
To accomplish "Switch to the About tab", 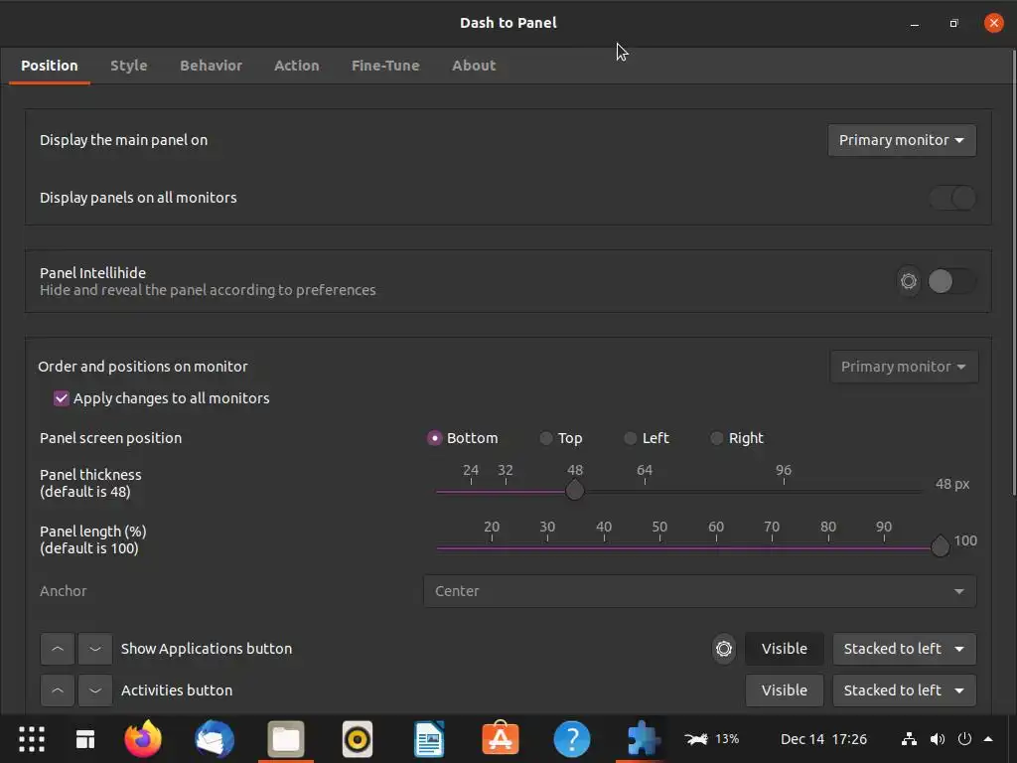I will click(474, 66).
